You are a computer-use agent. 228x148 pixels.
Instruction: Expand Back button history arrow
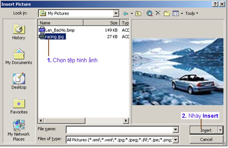coord(132,13)
